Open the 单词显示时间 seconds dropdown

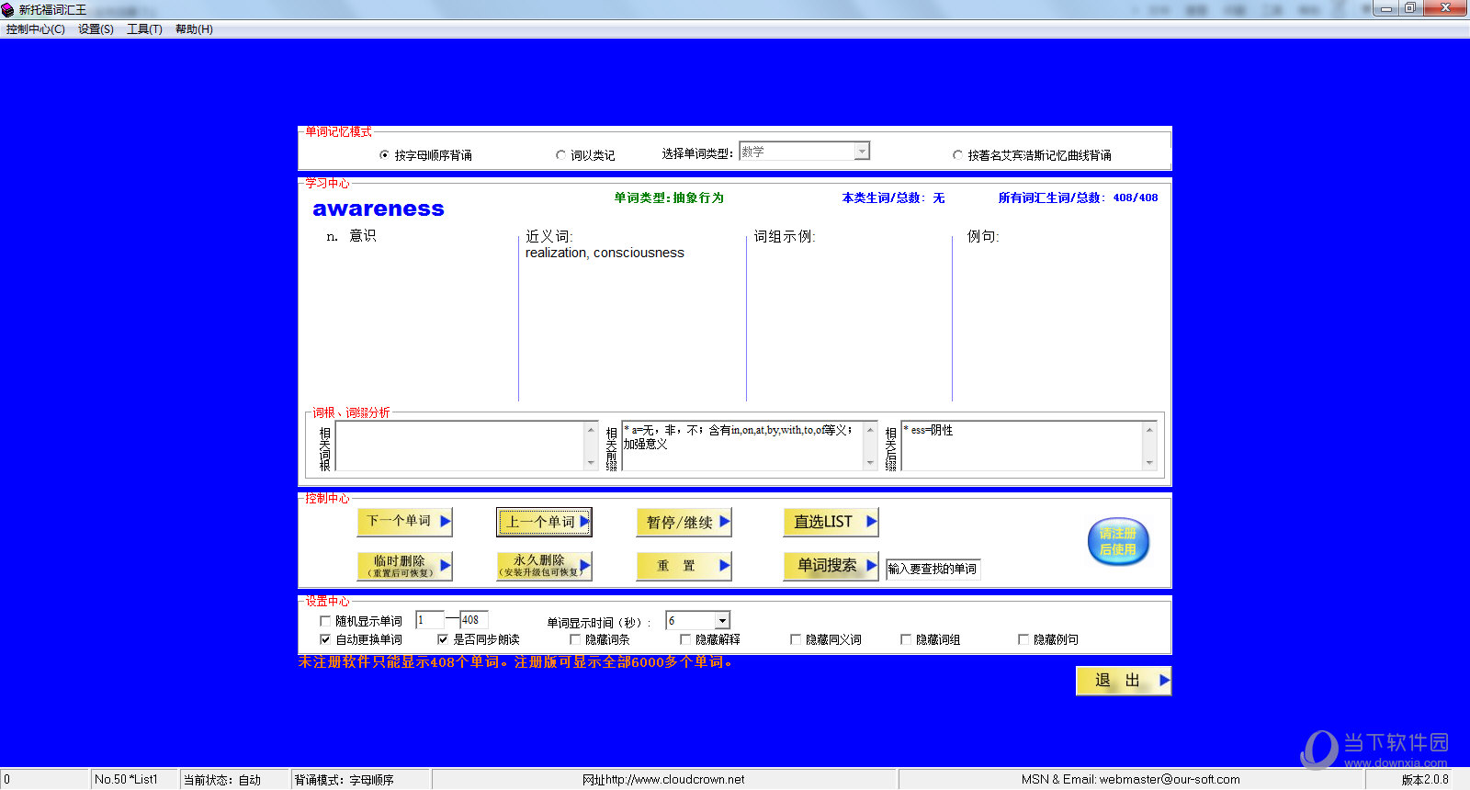pyautogui.click(x=722, y=621)
